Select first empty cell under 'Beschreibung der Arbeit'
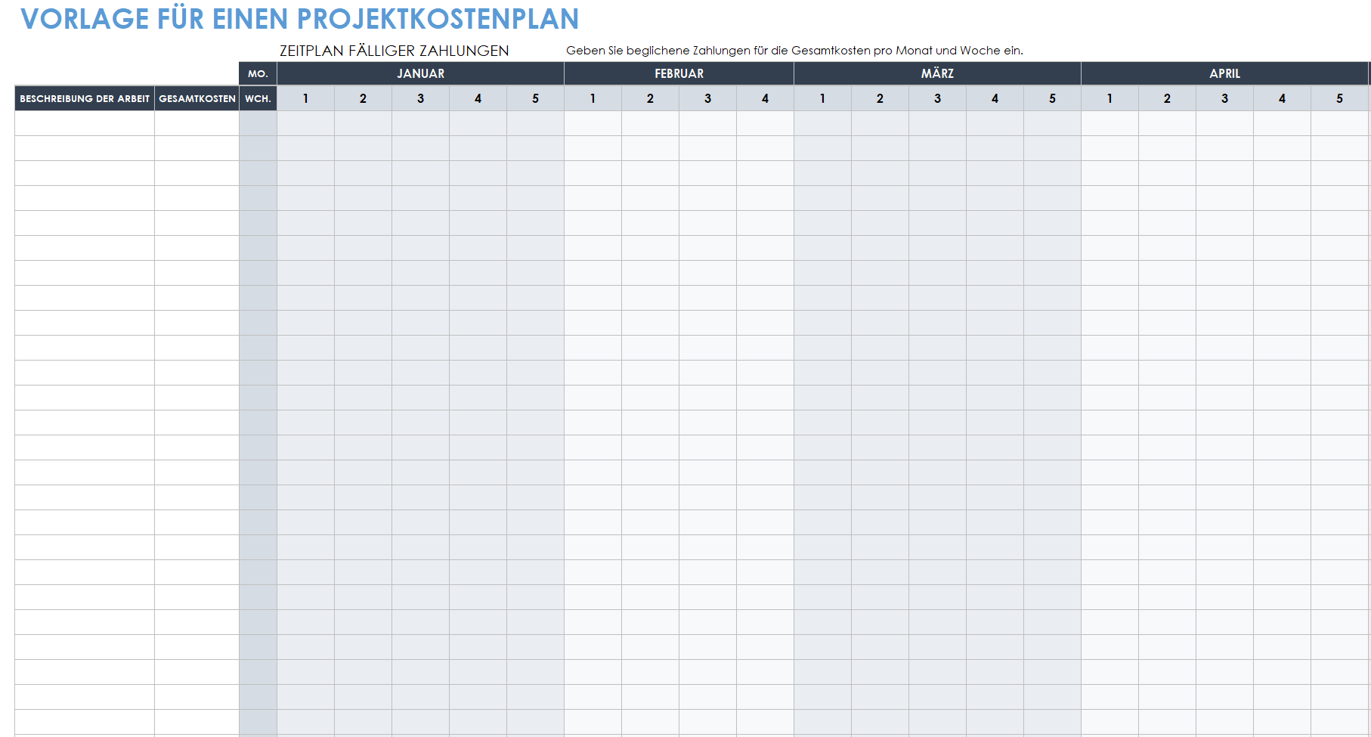The image size is (1371, 737). (x=85, y=123)
